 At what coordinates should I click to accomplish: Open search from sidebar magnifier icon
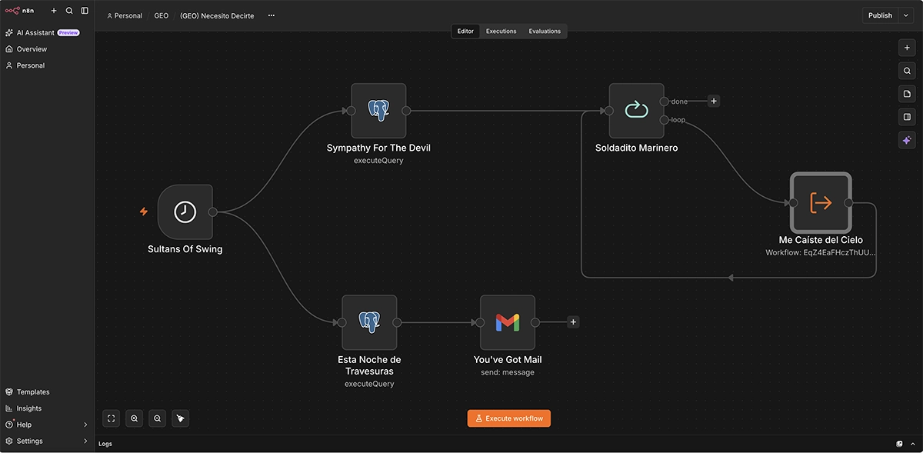pos(69,11)
